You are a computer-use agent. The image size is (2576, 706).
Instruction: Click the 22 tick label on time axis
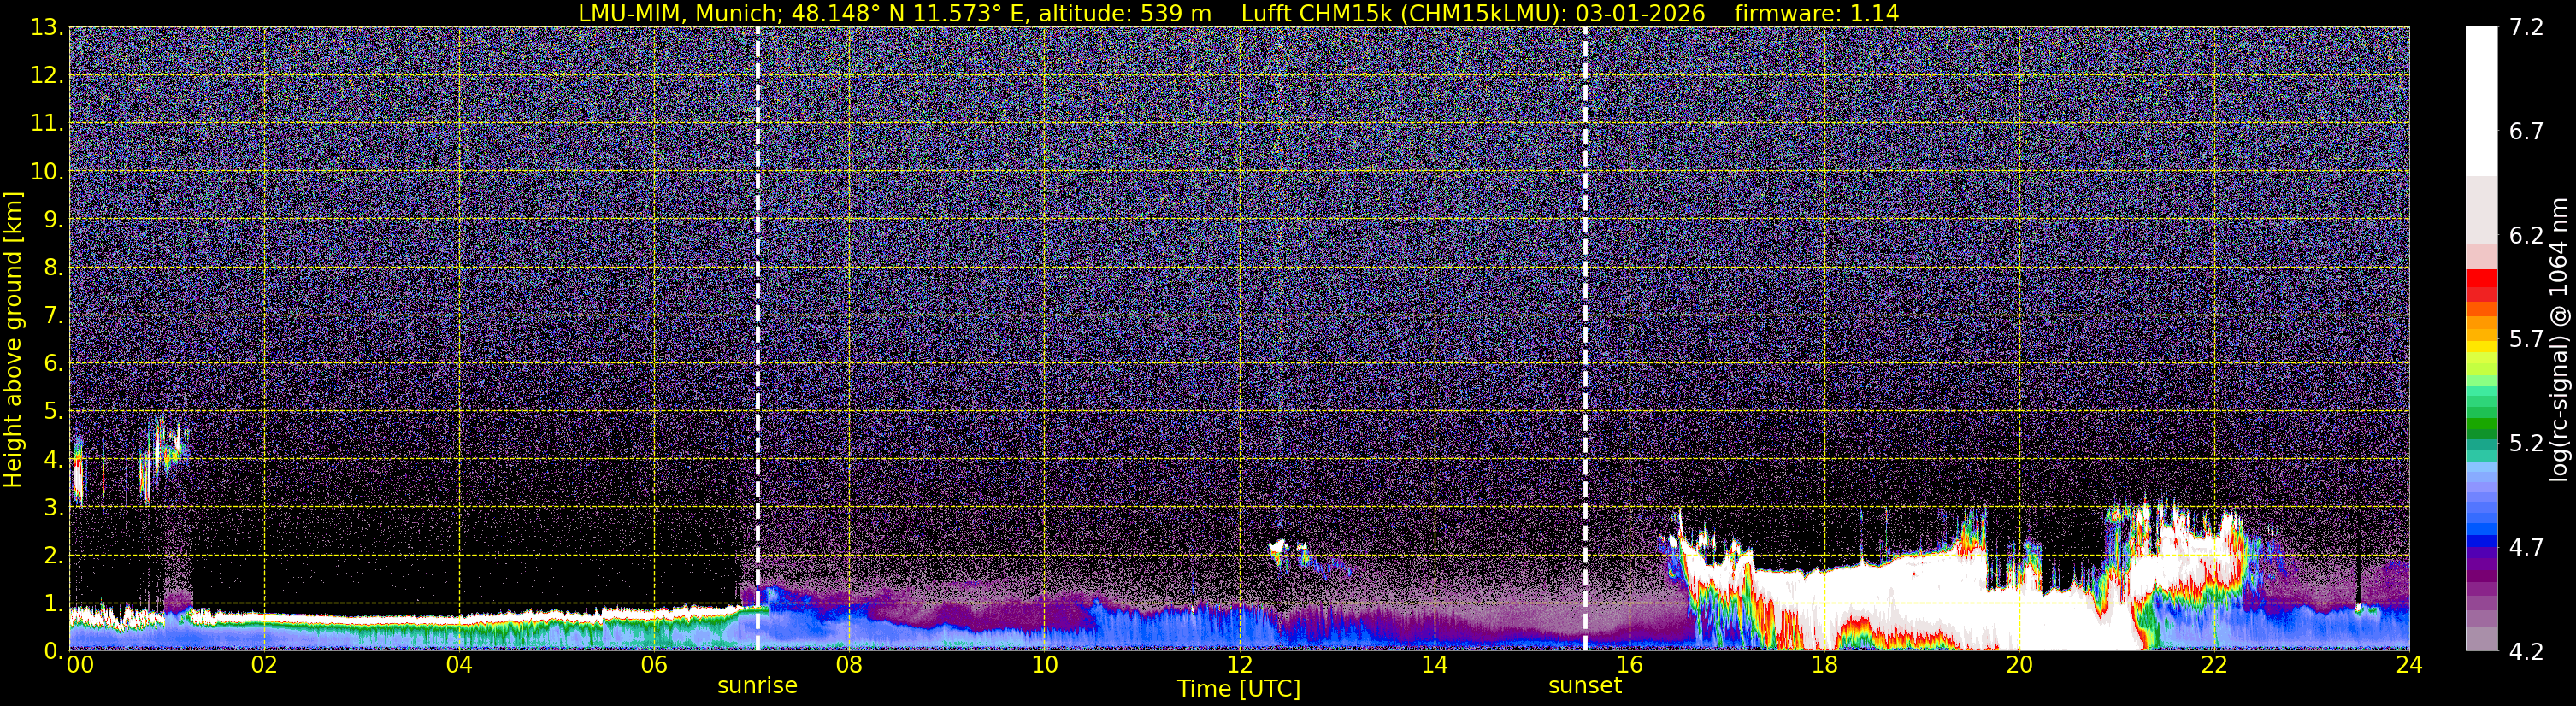pos(2214,665)
